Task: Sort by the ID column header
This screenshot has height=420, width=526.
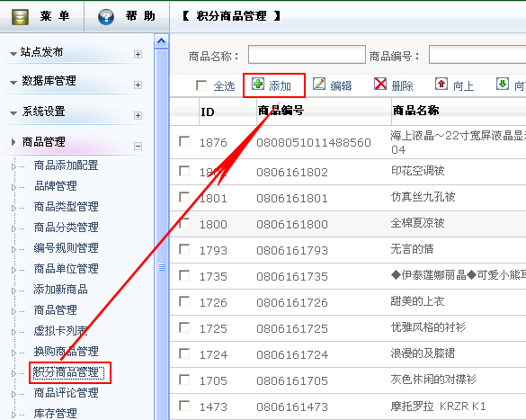Action: (208, 112)
